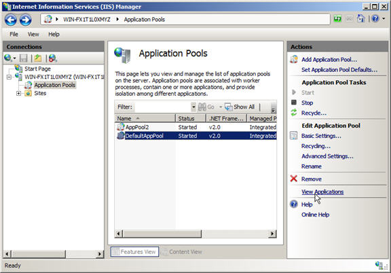Viewport: 391px width, 273px height.
Task: Click Application Pools in the address breadcrumb
Action: (x=145, y=19)
